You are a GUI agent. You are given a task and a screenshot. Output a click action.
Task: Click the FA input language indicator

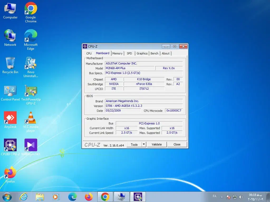click(x=215, y=196)
